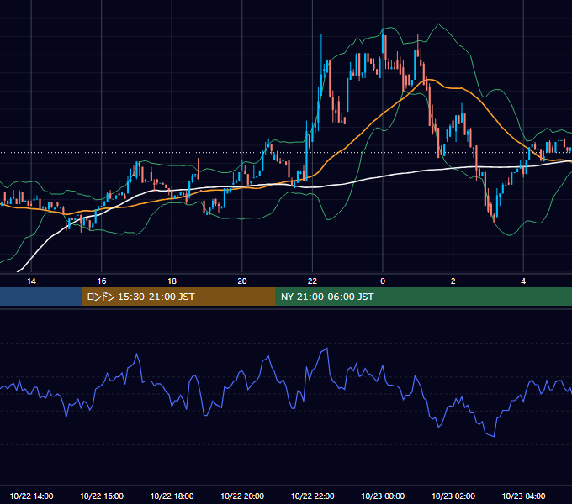Click the 10/23 02:00 date label
The height and width of the screenshot is (504, 572).
(x=453, y=496)
